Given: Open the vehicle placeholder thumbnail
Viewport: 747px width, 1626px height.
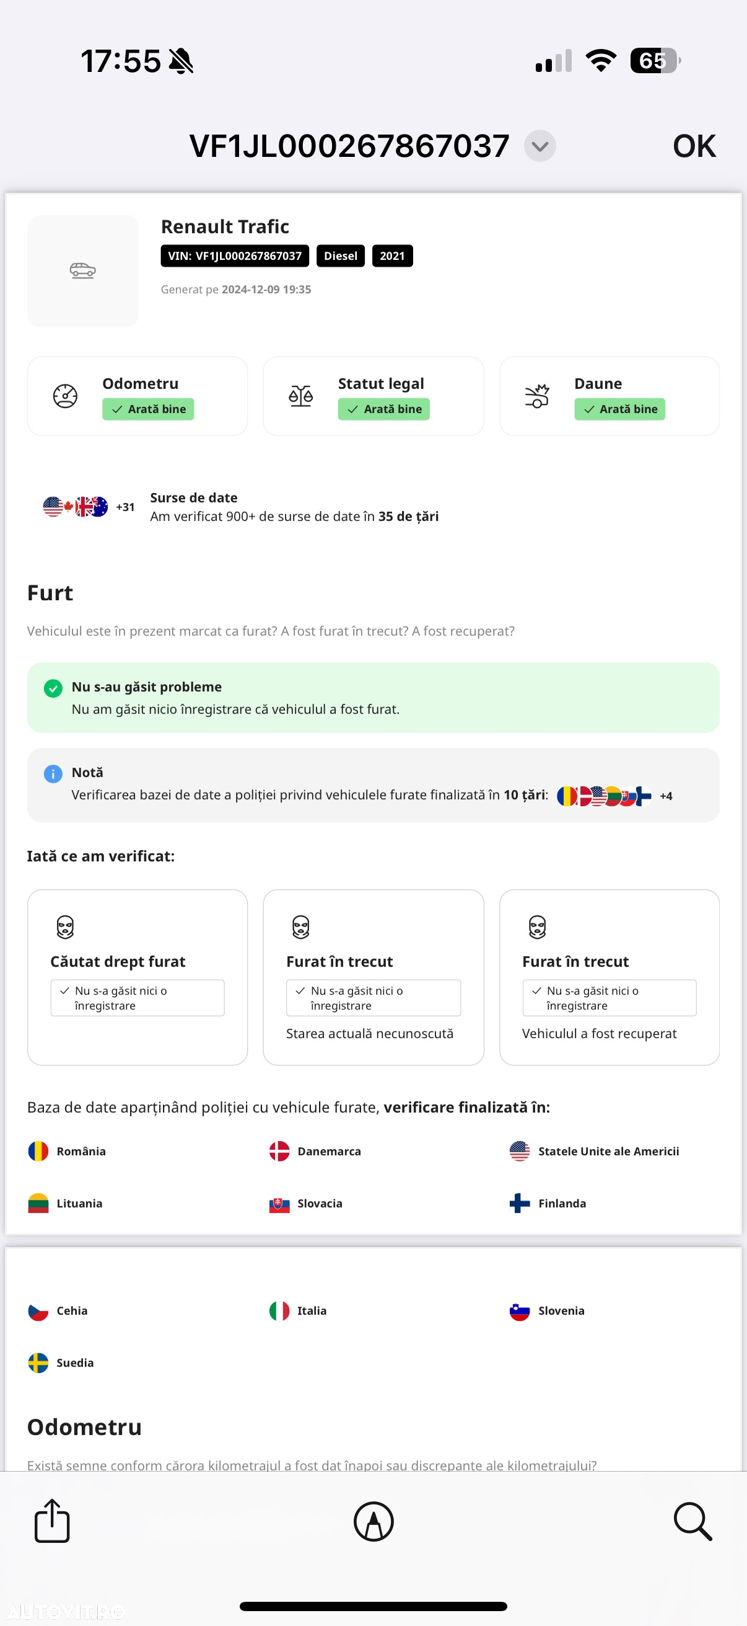Looking at the screenshot, I should pos(82,270).
